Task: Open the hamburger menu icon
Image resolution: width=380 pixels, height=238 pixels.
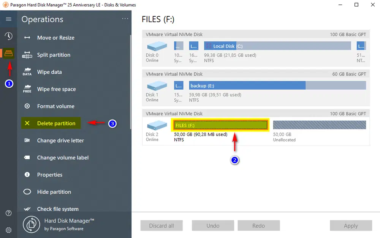Action: tap(8, 19)
